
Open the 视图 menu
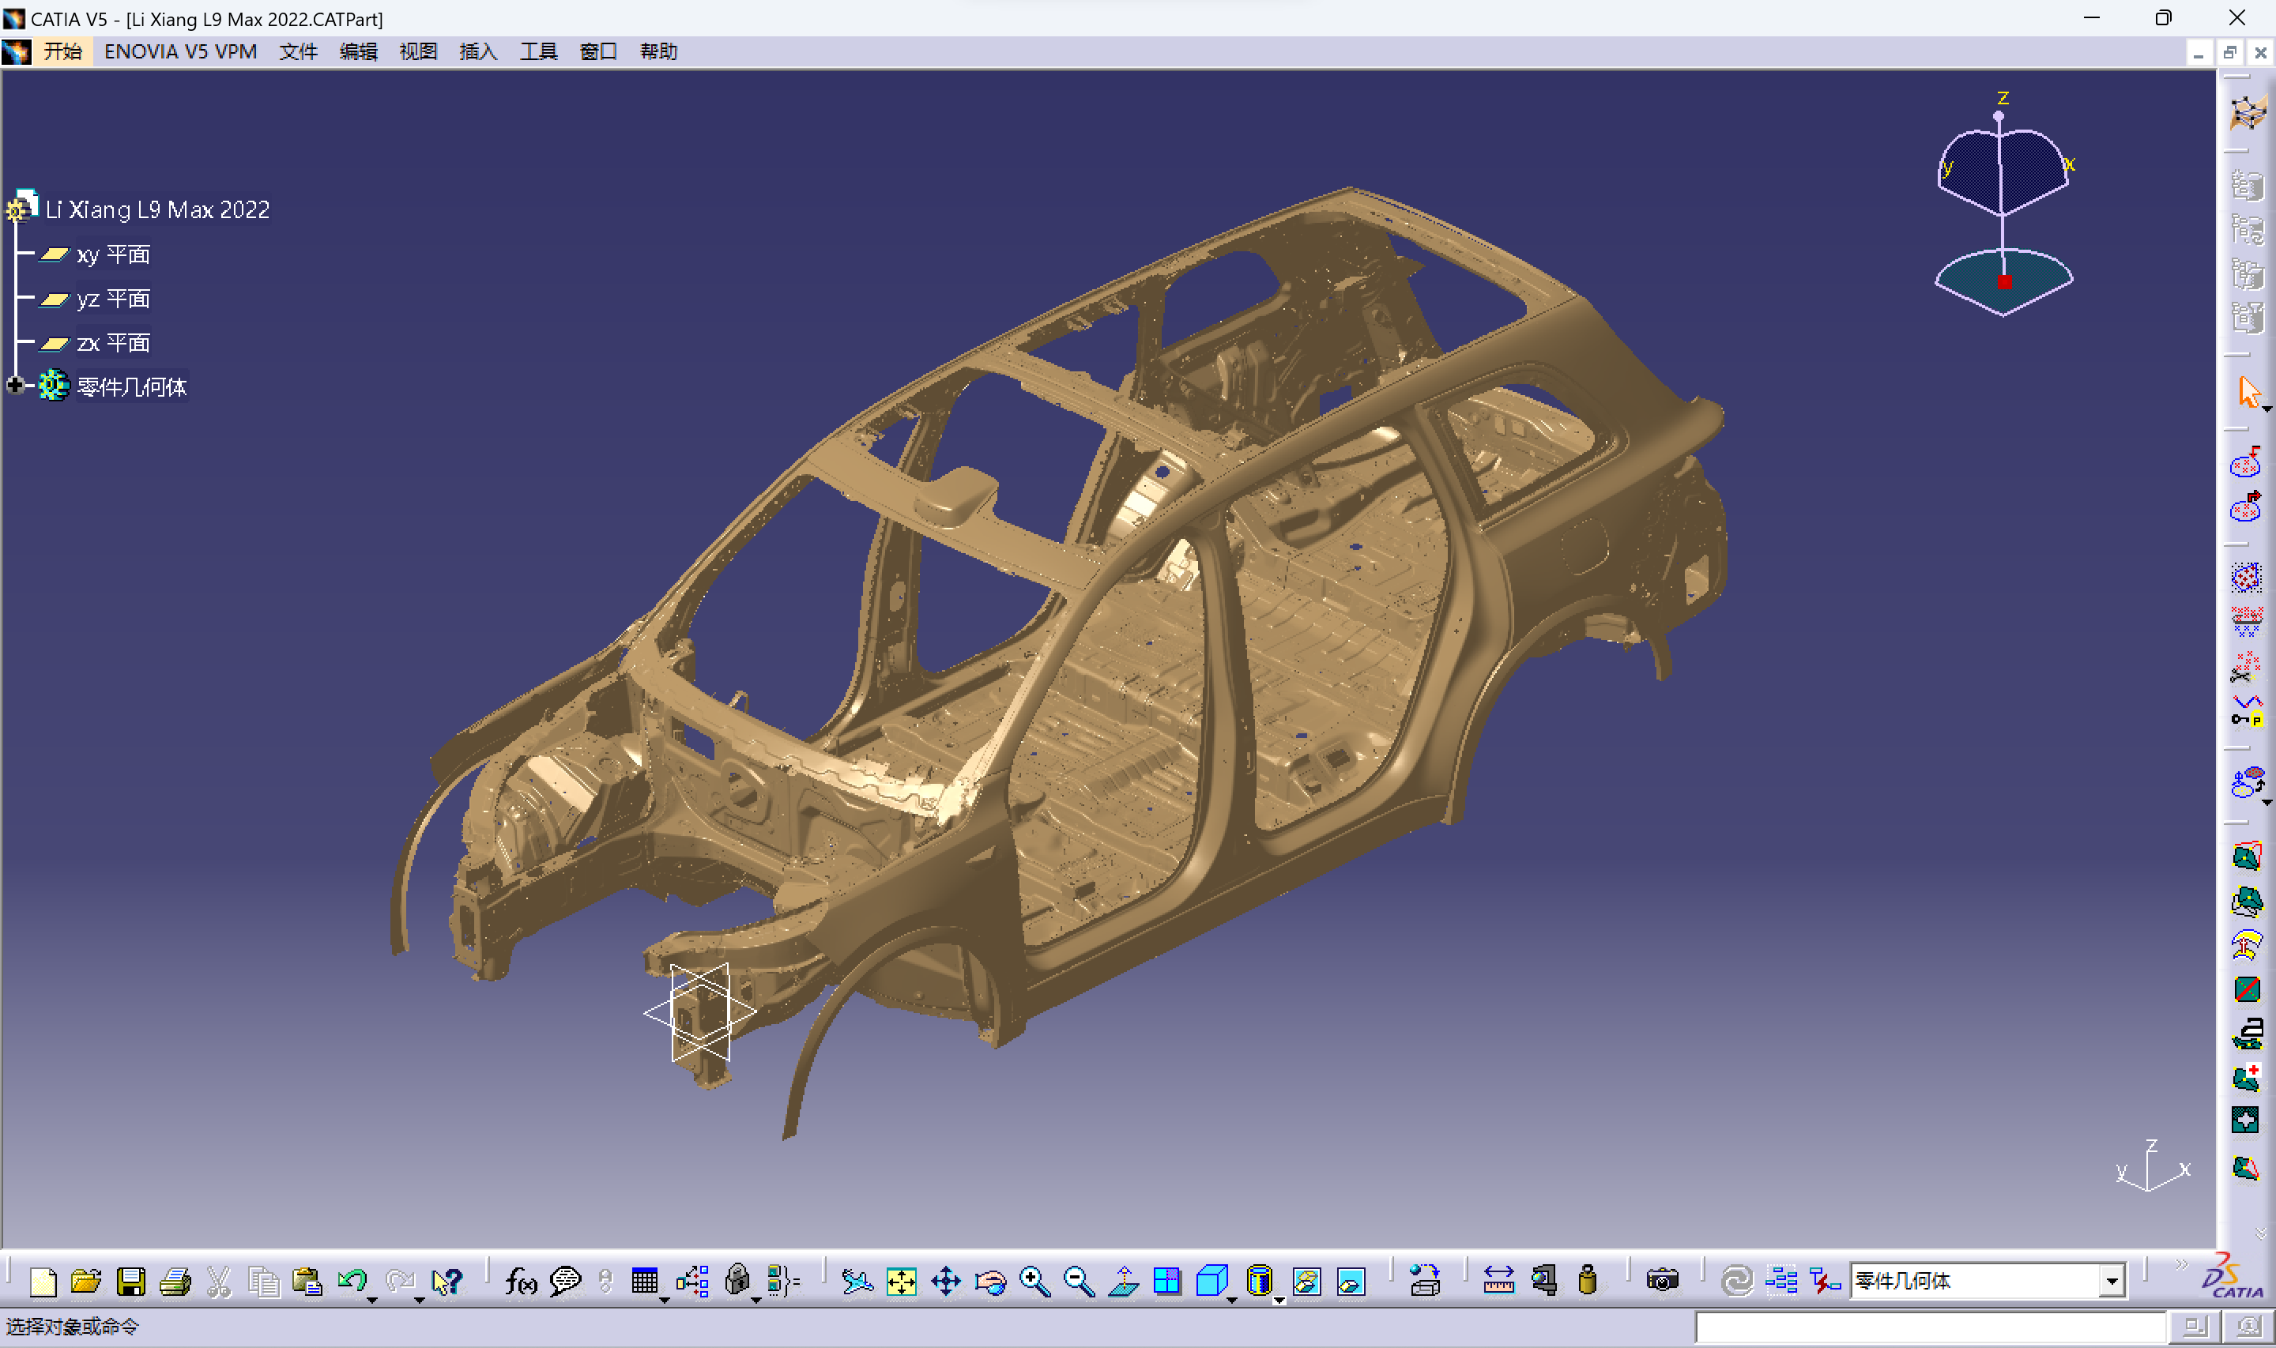pyautogui.click(x=418, y=52)
